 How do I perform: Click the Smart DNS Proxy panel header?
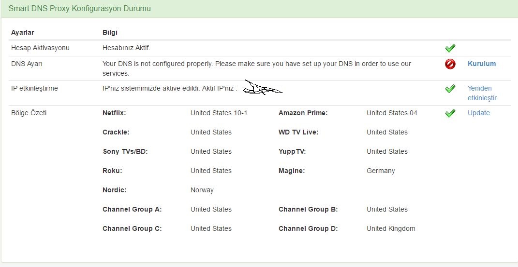79,9
